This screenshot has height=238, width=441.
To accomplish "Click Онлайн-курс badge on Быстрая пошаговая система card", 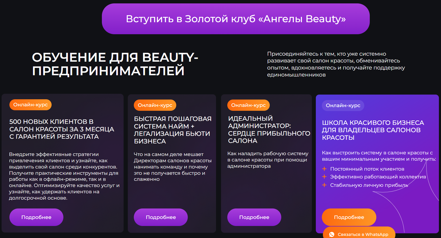I will [x=155, y=105].
